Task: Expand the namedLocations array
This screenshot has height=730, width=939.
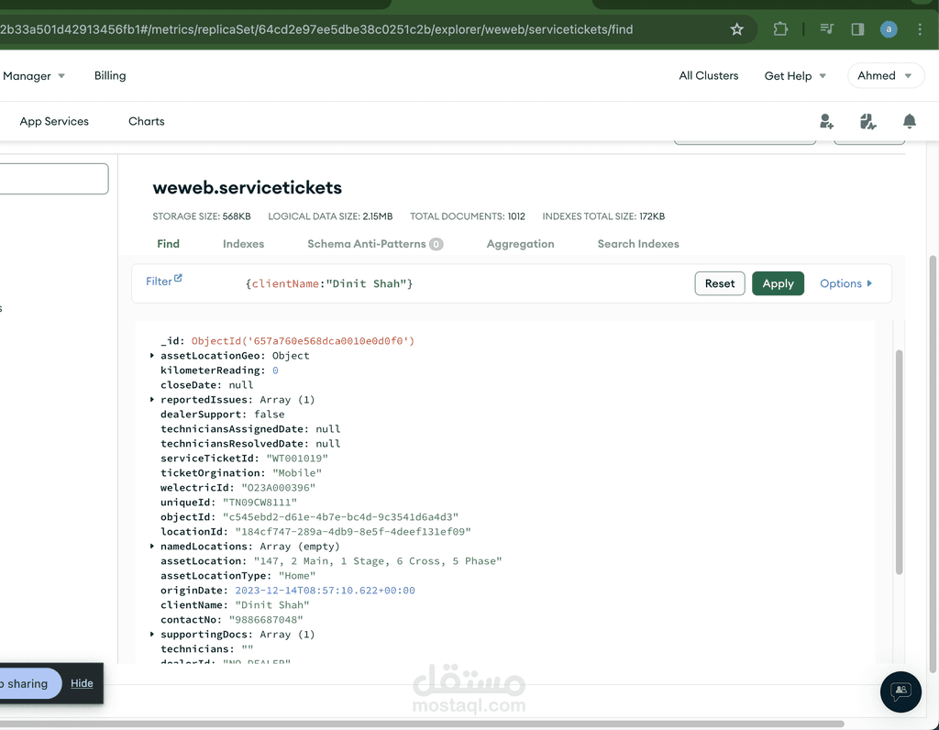Action: pyautogui.click(x=152, y=547)
